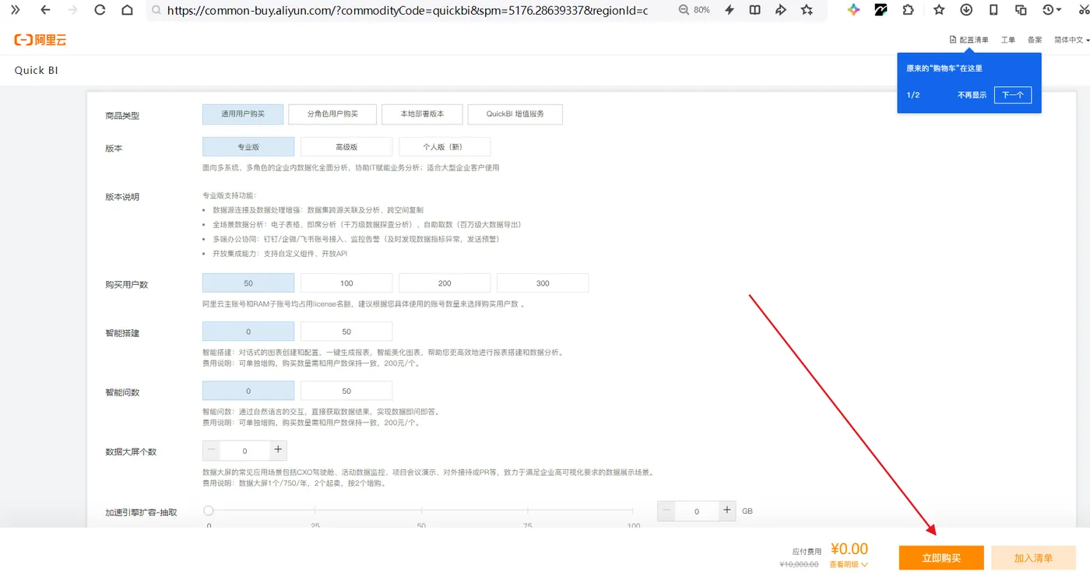Open the favorites star icon in toolbar
1090x579 pixels.
point(939,10)
